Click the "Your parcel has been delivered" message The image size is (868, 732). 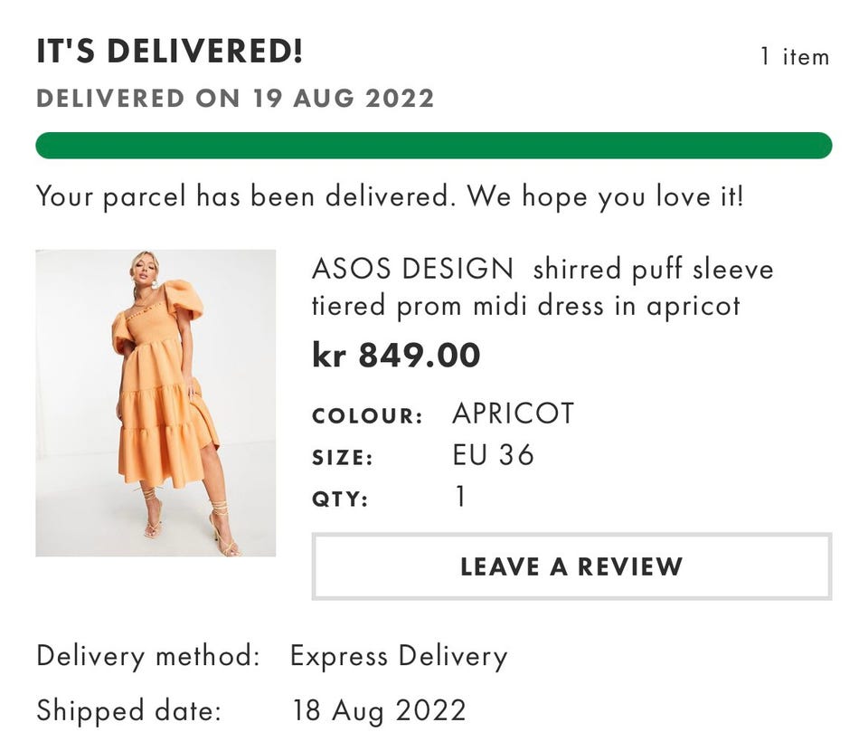tap(242, 195)
